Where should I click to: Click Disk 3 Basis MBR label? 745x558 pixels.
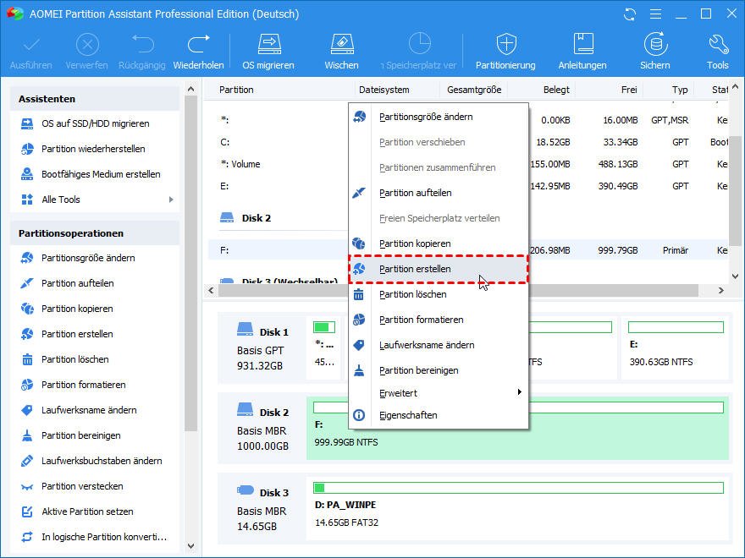[262, 508]
